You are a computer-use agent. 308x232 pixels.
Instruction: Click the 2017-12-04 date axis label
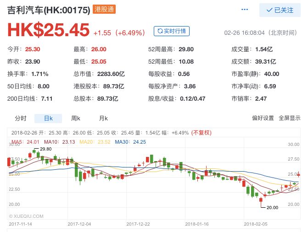click(79, 224)
